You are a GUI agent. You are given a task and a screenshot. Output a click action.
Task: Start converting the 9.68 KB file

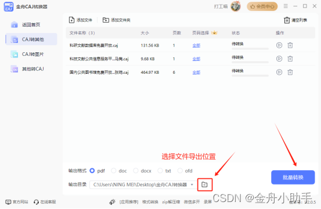point(279,59)
